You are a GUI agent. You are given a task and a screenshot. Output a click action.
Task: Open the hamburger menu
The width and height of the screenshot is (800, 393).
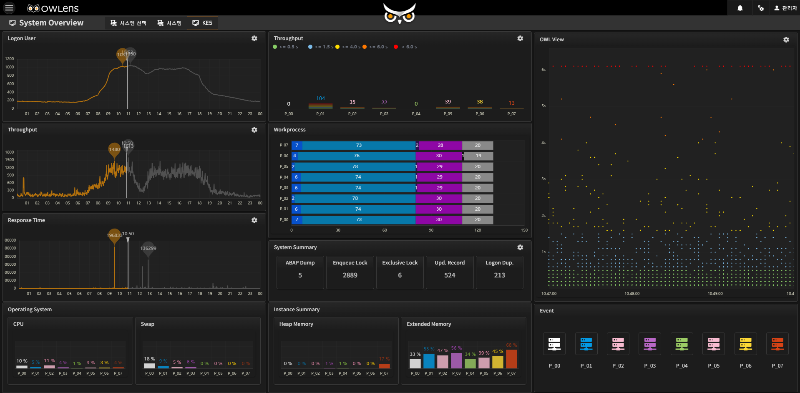point(9,8)
